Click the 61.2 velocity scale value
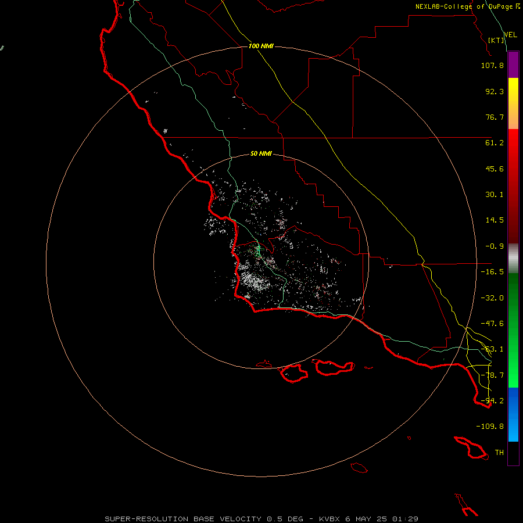 (495, 143)
